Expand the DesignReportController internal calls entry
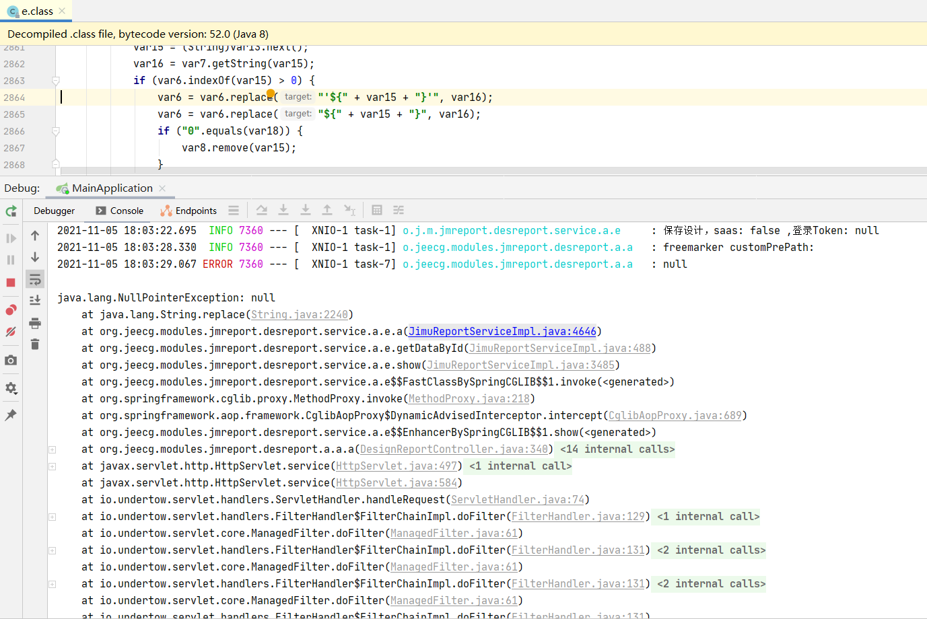 [x=52, y=449]
